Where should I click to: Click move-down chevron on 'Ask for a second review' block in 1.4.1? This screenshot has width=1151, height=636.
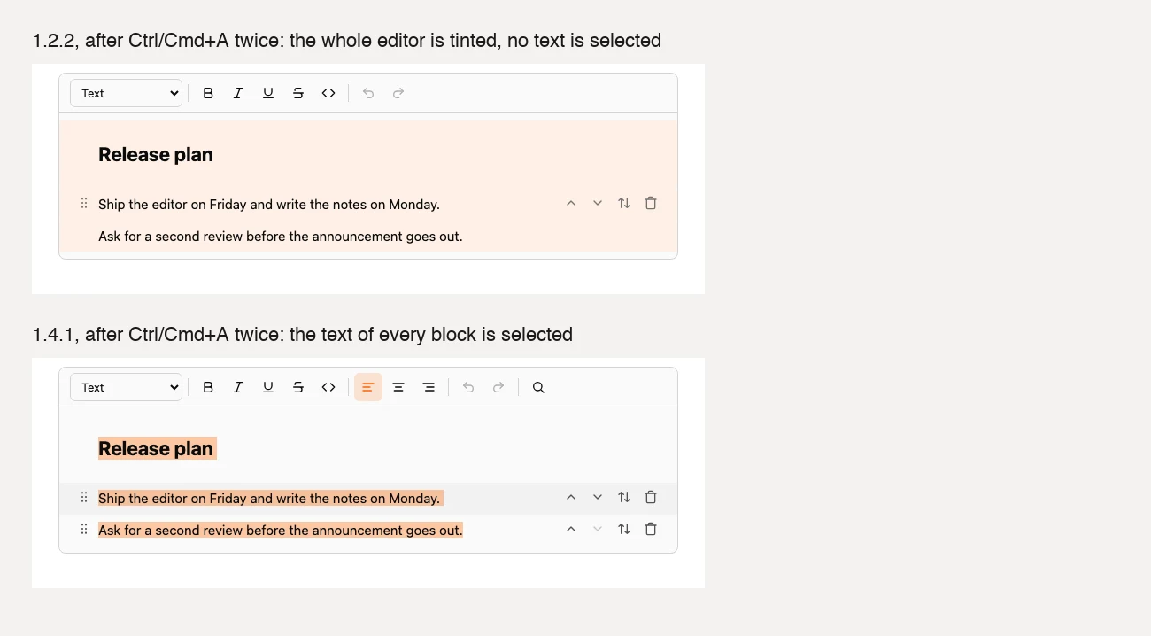coord(598,529)
